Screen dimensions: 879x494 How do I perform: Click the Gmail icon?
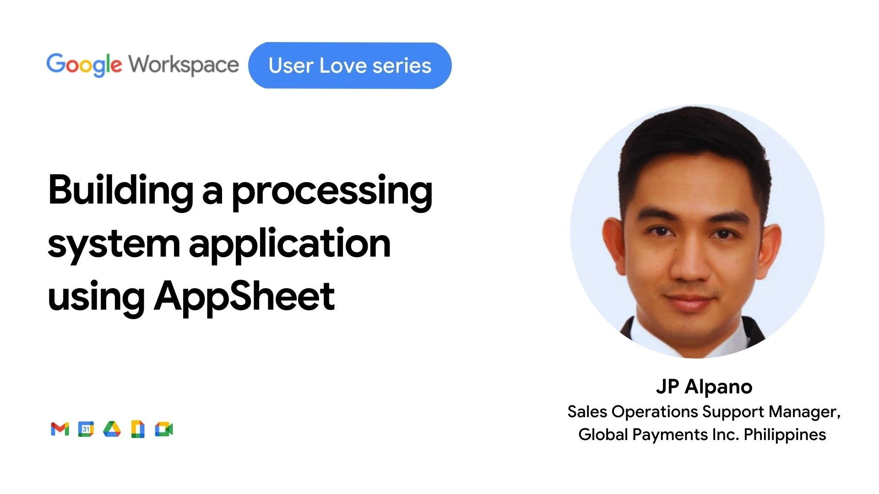pos(60,430)
